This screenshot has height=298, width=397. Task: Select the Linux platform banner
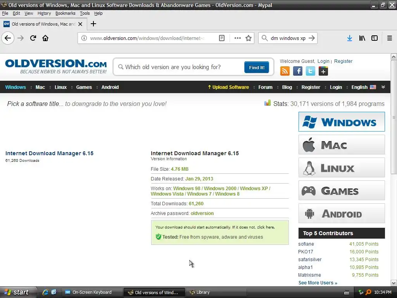[x=342, y=168]
